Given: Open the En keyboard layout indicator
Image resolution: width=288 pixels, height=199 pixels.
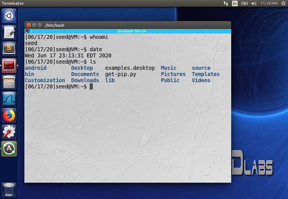Looking at the screenshot, I should pos(235,3).
